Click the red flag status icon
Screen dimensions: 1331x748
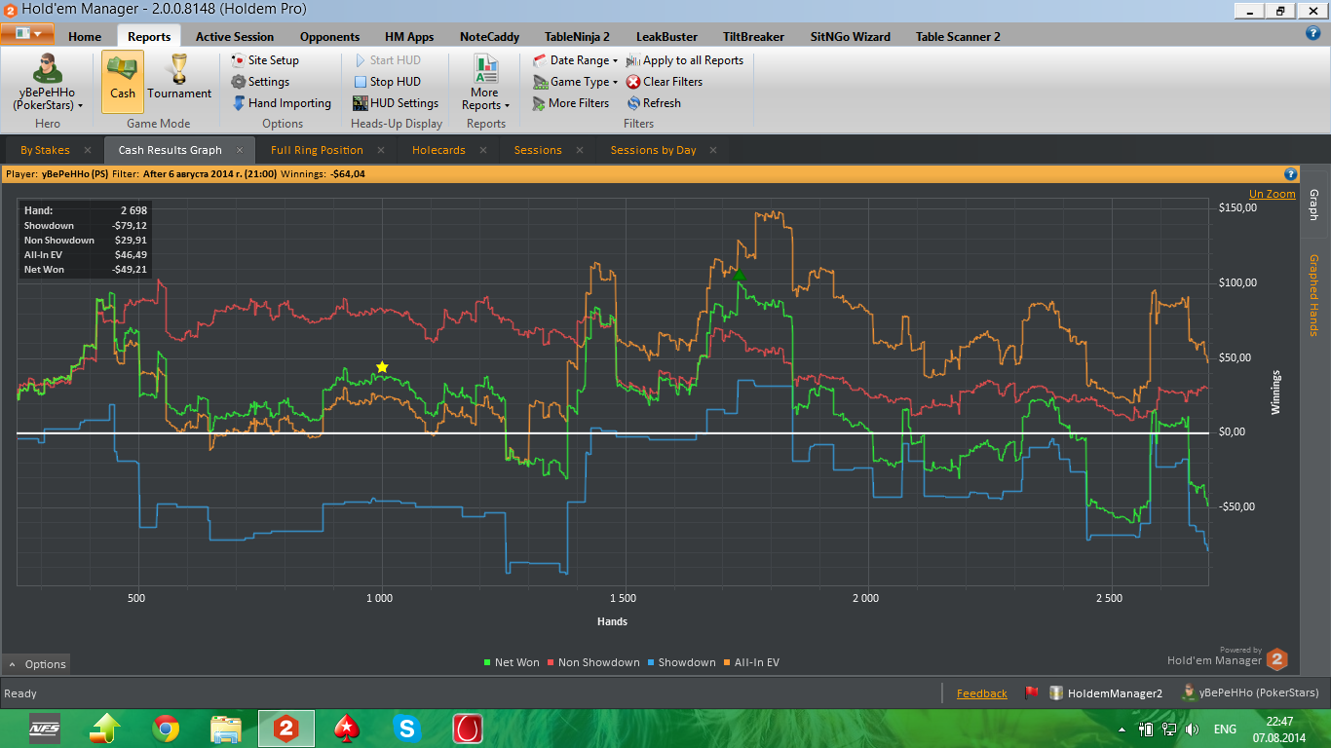1031,692
